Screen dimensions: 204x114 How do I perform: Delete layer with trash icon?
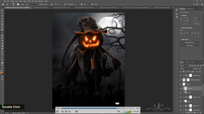(x=200, y=113)
